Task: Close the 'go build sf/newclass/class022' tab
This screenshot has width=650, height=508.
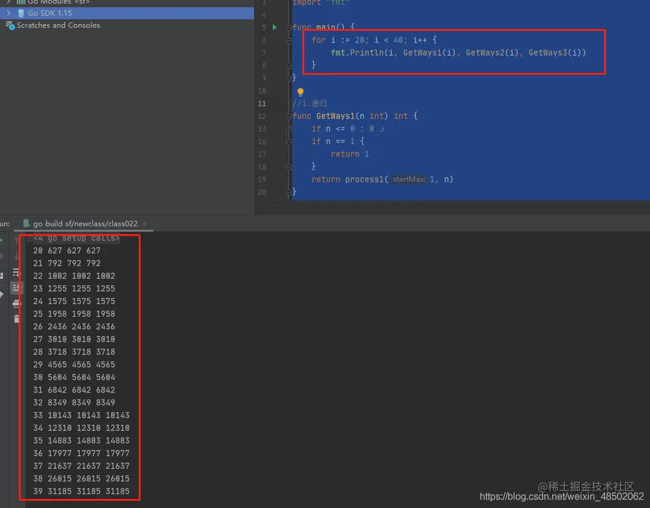Action: coord(144,224)
